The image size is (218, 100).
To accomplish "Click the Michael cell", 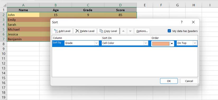I will (x=23, y=29).
